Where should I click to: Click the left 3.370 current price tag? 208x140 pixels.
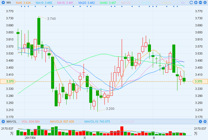pyautogui.click(x=8, y=81)
